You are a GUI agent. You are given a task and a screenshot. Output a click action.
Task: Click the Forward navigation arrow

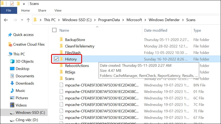(x=15, y=20)
